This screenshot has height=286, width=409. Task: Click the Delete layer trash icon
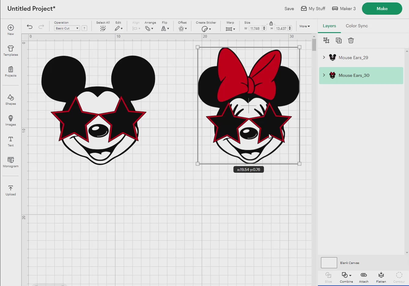351,40
